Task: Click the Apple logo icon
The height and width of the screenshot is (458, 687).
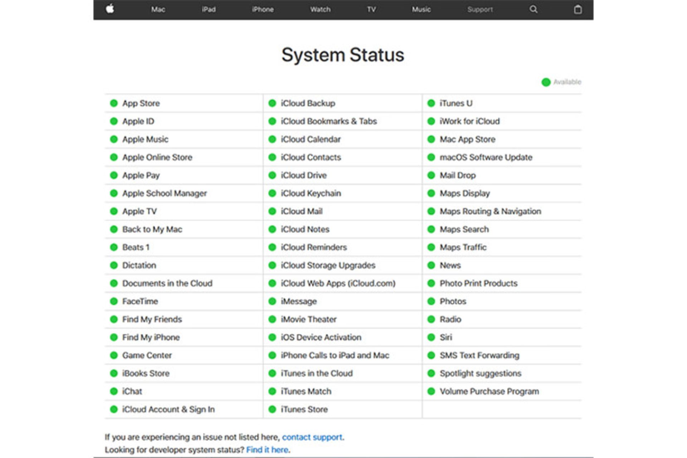Action: [110, 9]
